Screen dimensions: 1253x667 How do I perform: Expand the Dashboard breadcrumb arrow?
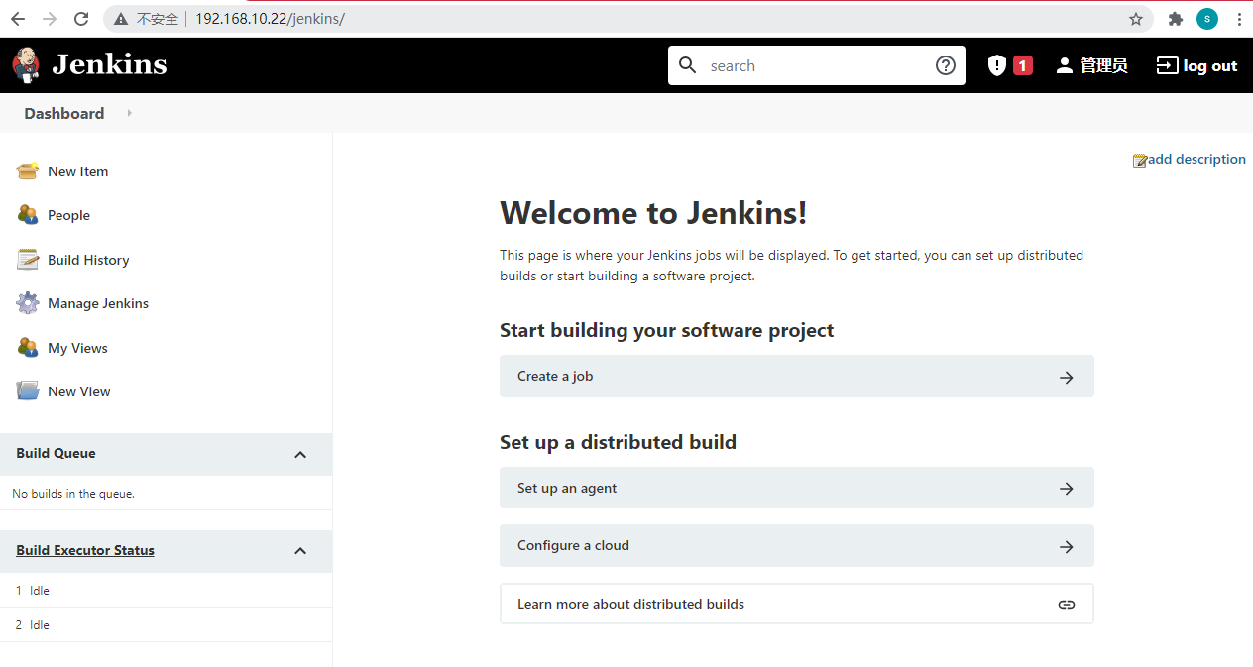coord(130,113)
